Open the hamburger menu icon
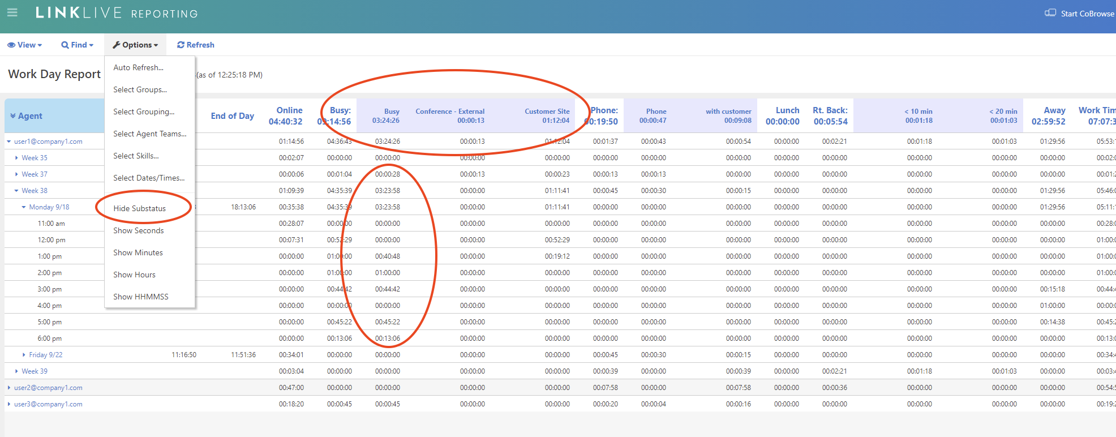 coord(12,12)
